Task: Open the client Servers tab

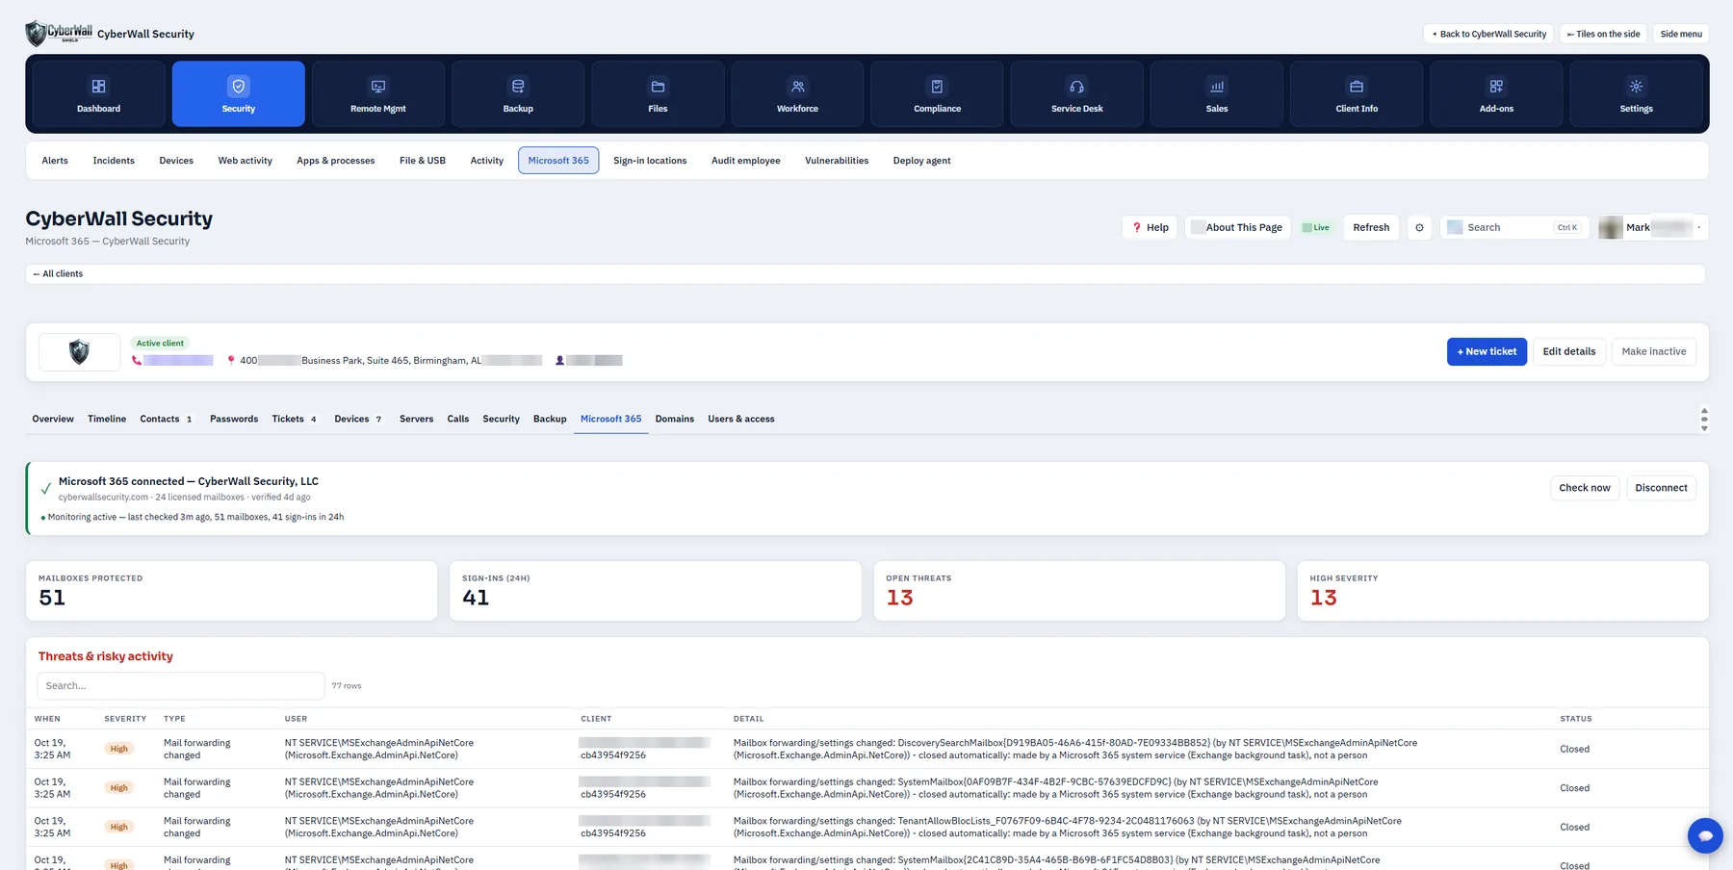Action: [x=416, y=419]
